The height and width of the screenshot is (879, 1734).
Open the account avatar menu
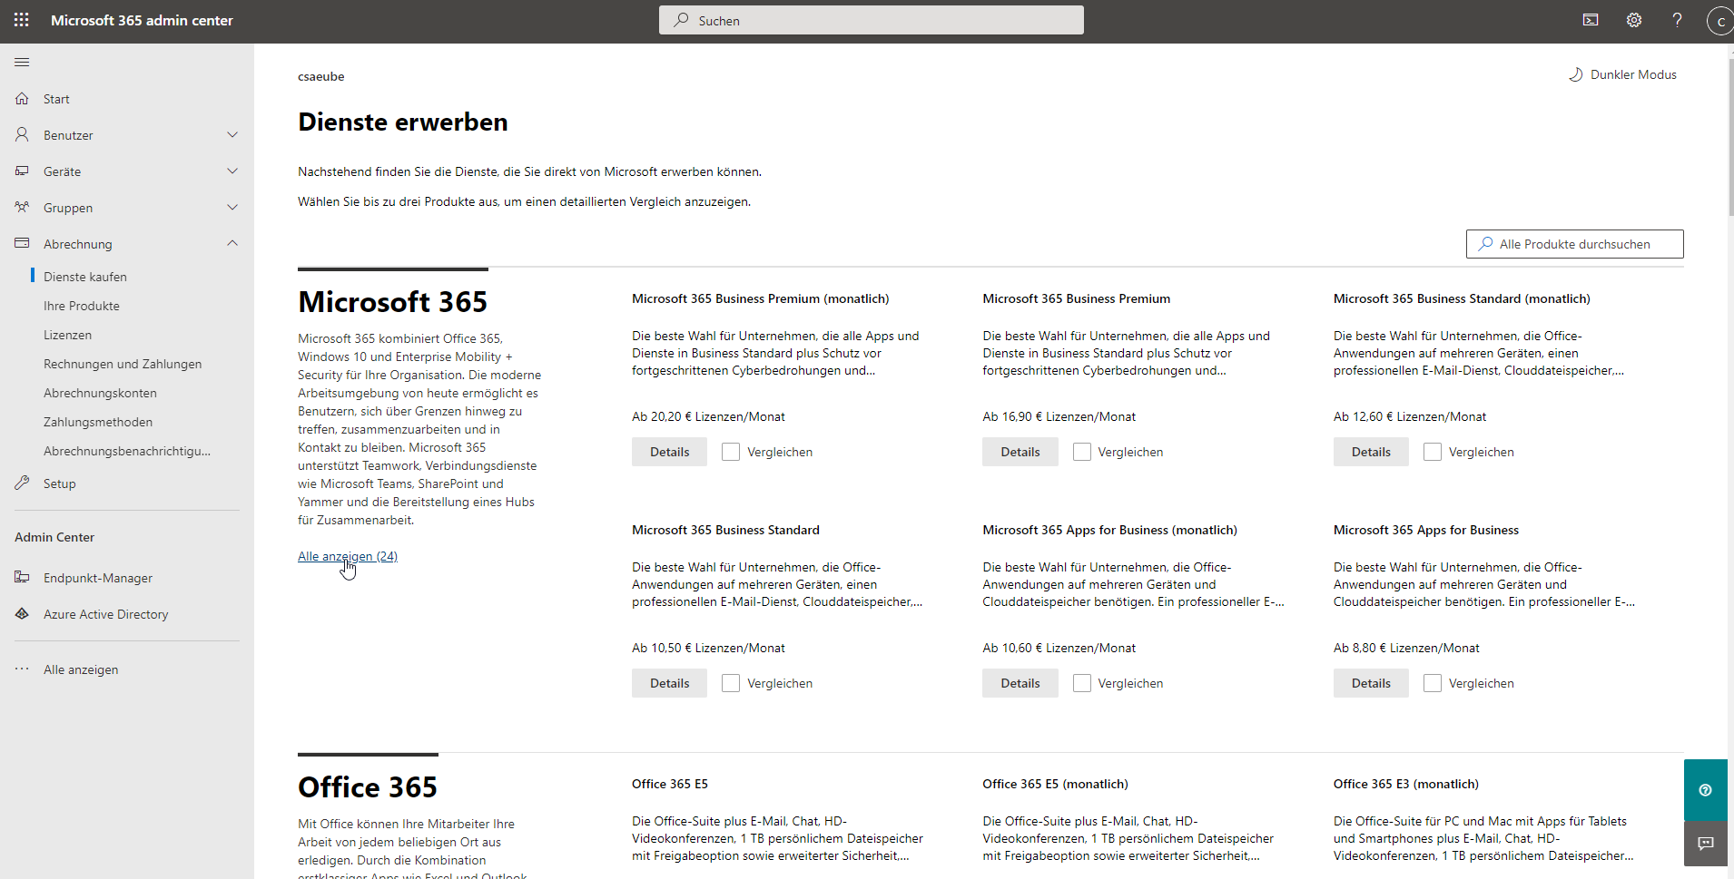[x=1720, y=21]
